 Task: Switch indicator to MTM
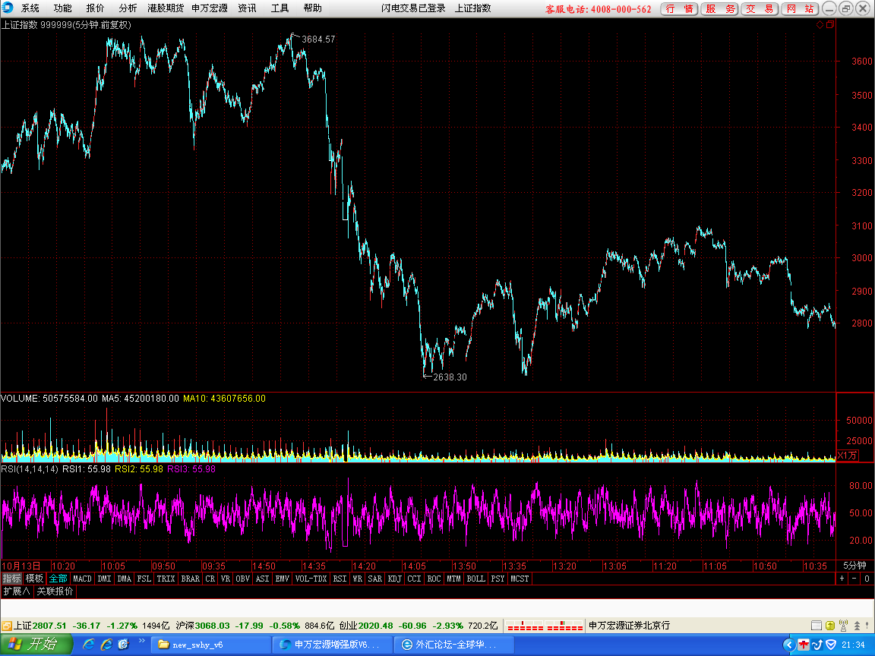(453, 579)
